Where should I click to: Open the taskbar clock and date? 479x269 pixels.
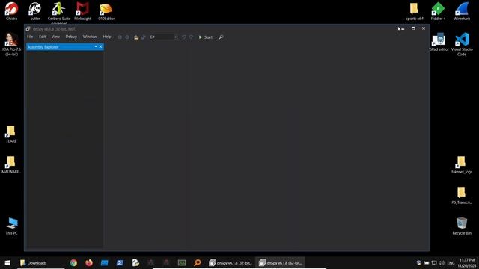click(467, 262)
